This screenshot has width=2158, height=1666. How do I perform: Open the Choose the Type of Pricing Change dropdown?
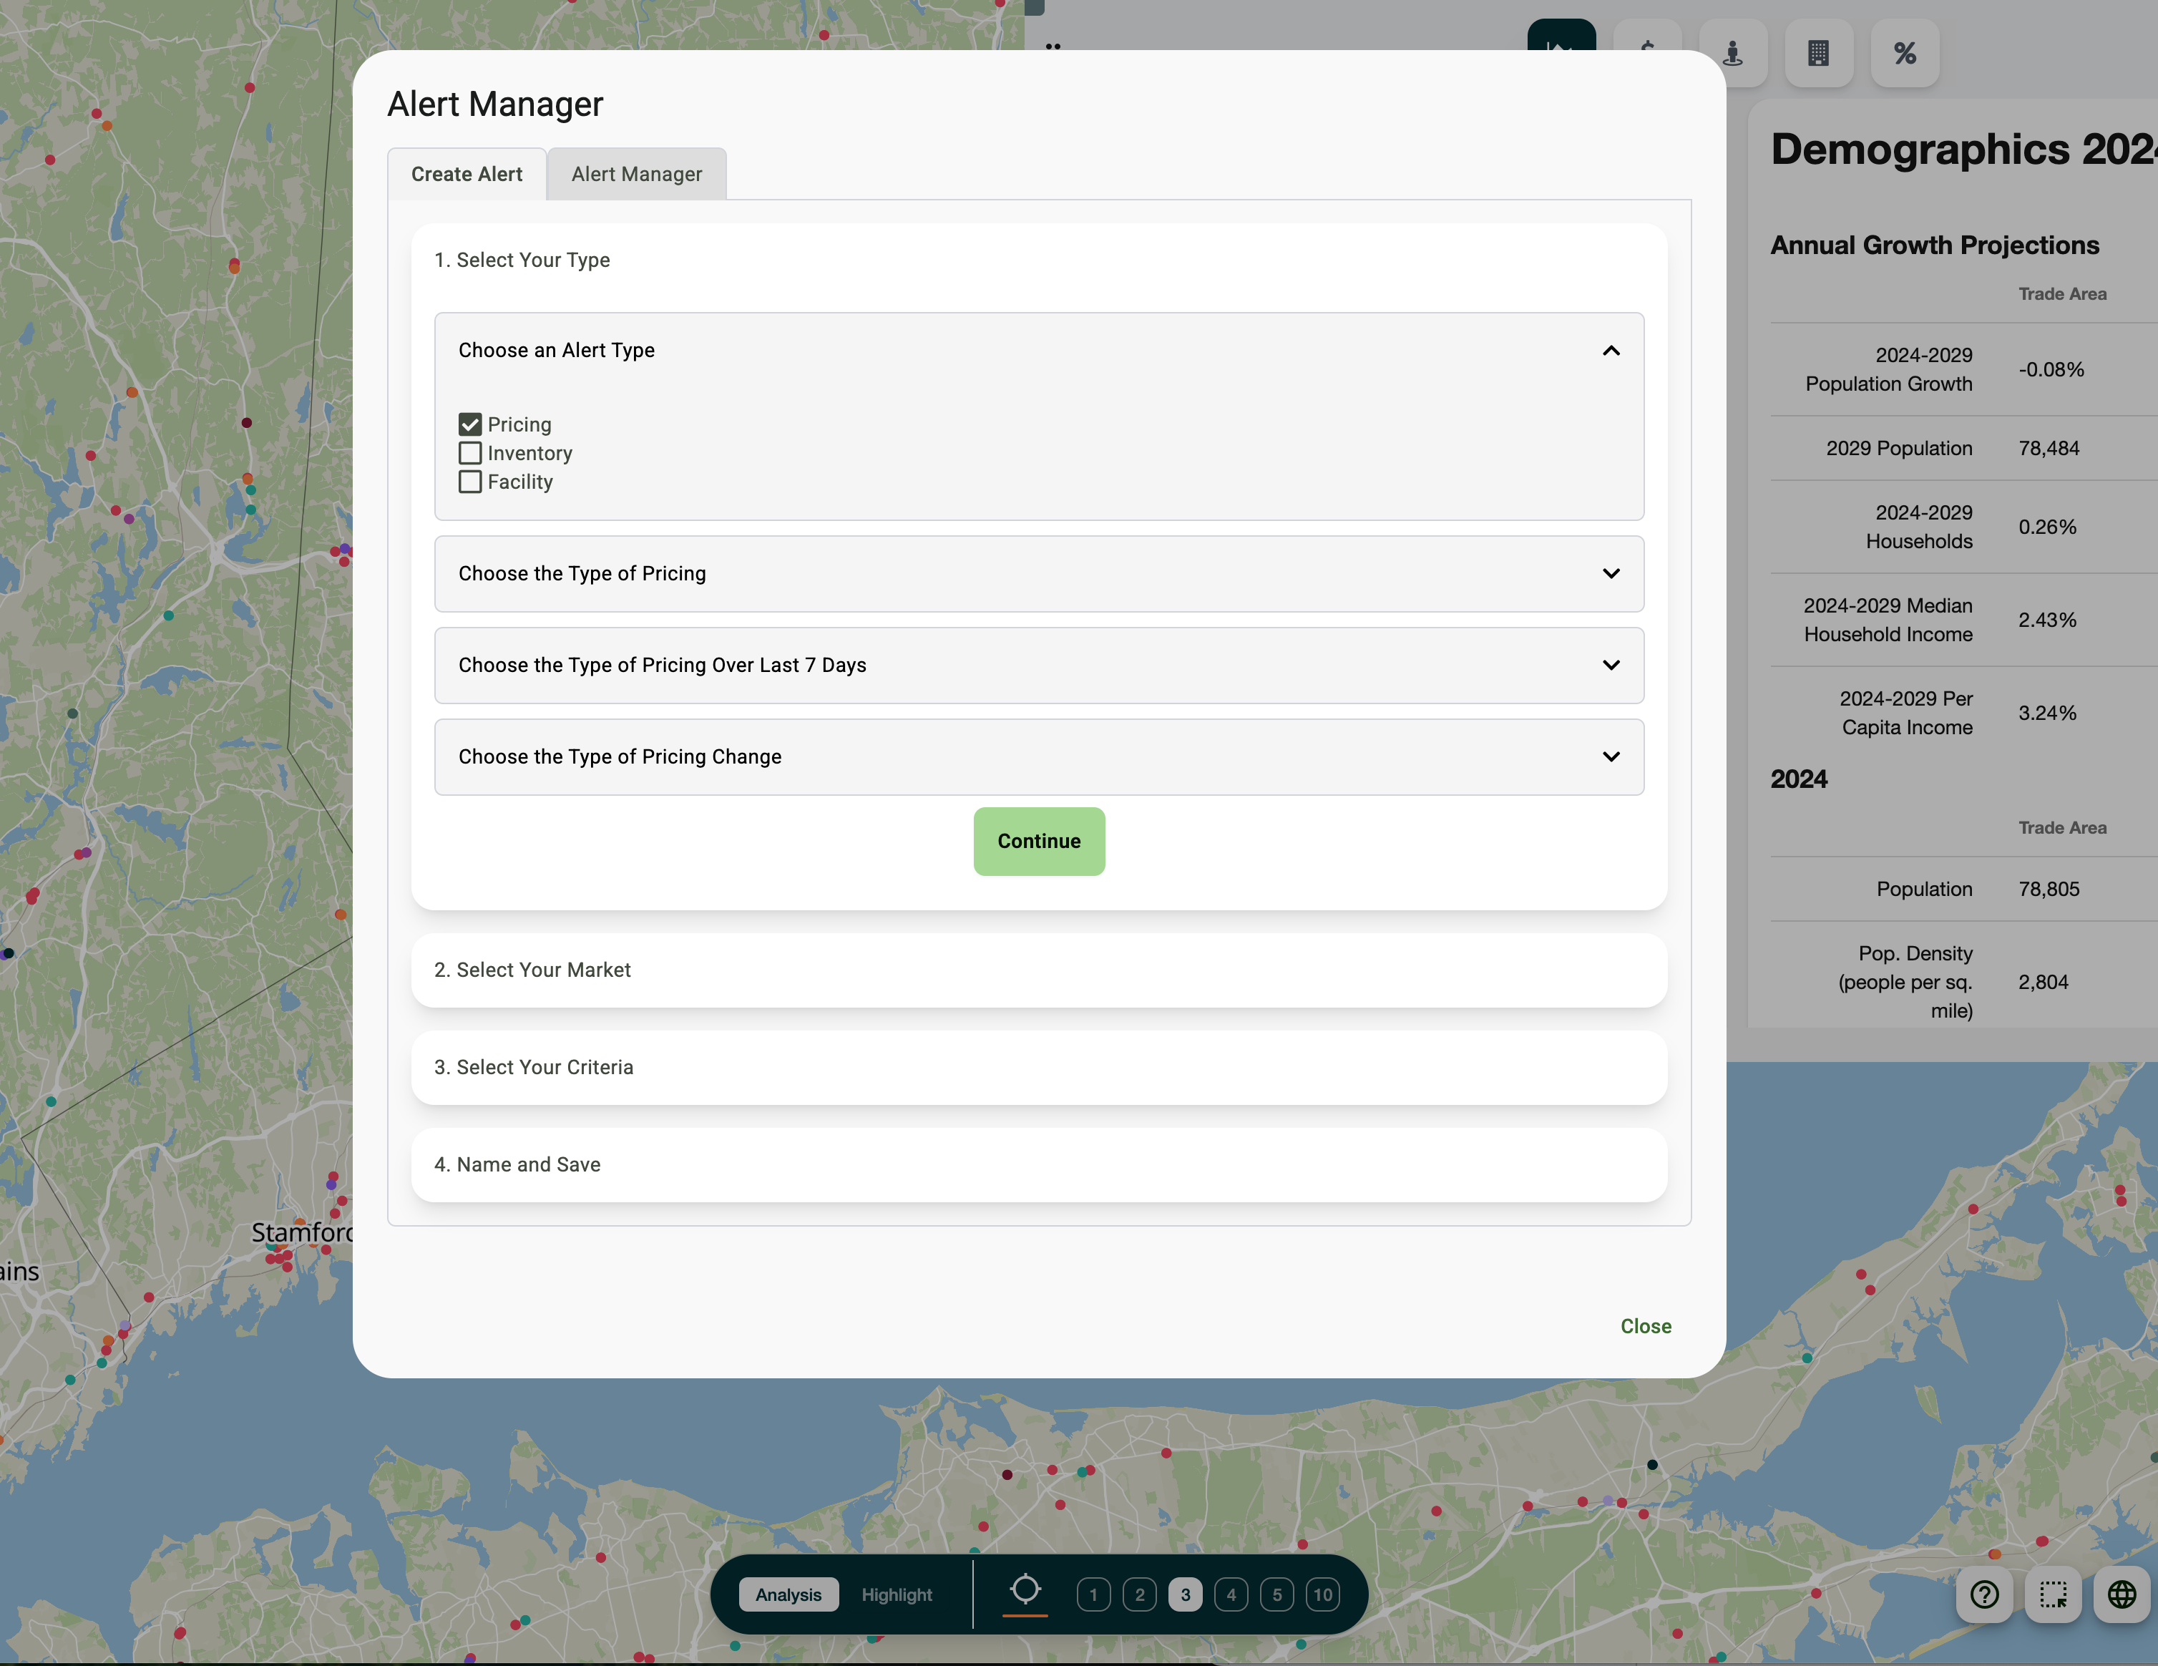tap(1038, 756)
